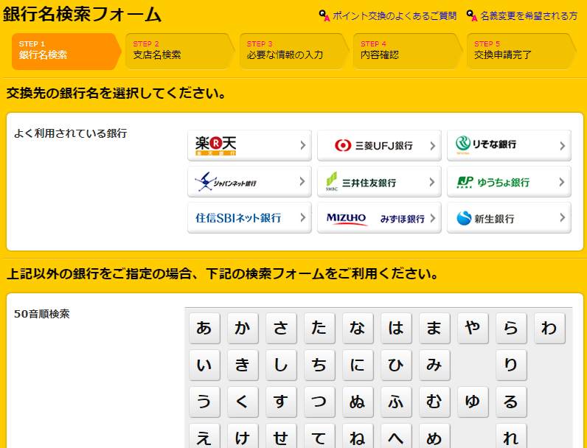This screenshot has height=448, width=587.
Task: Click the め kana key
Action: [x=434, y=435]
